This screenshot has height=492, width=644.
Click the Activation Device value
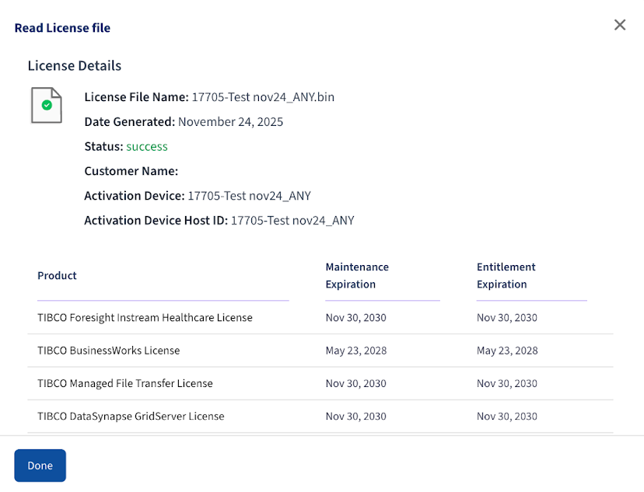coord(249,196)
